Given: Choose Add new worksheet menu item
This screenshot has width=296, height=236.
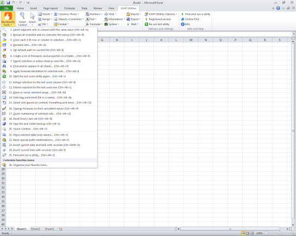Looking at the screenshot, I should (49, 98).
